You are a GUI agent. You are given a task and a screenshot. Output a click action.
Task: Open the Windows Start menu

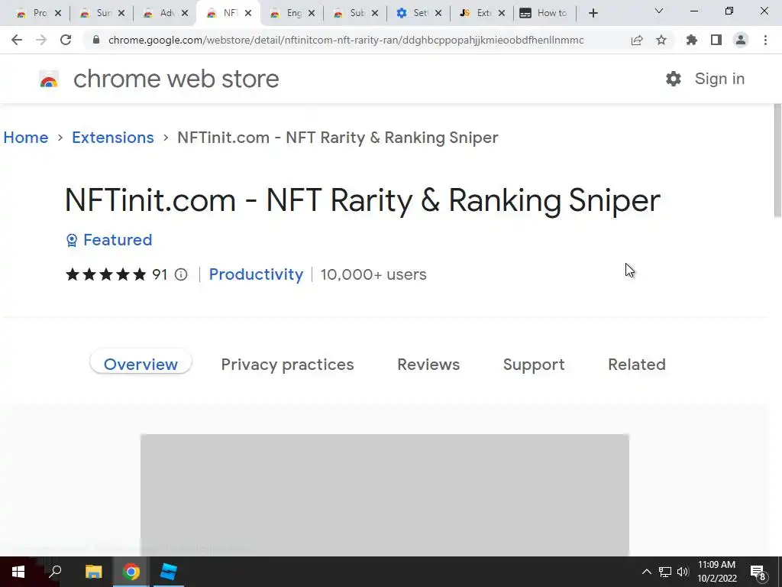[x=18, y=572]
